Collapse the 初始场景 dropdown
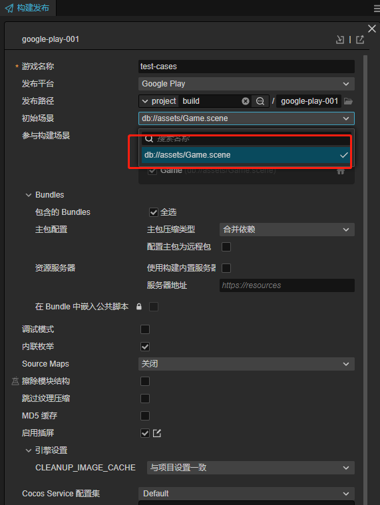 pos(246,118)
